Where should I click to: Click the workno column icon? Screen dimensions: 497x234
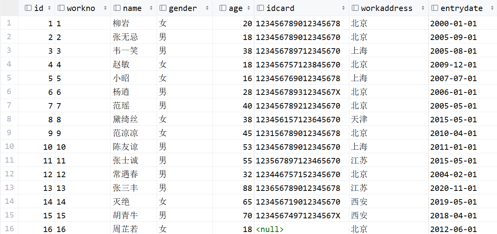click(x=61, y=8)
